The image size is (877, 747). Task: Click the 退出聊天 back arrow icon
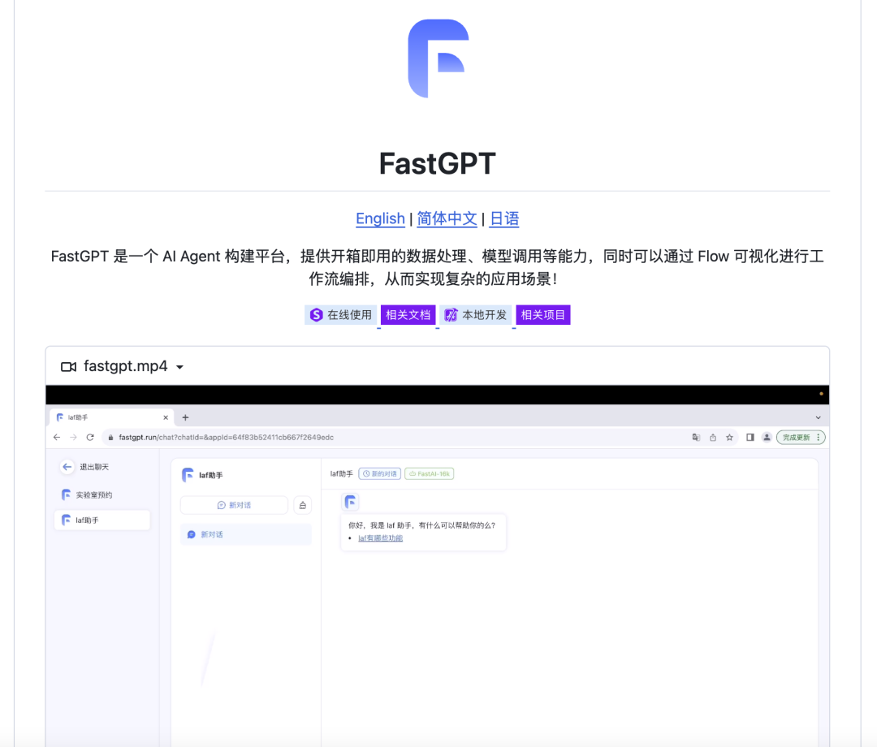[67, 467]
